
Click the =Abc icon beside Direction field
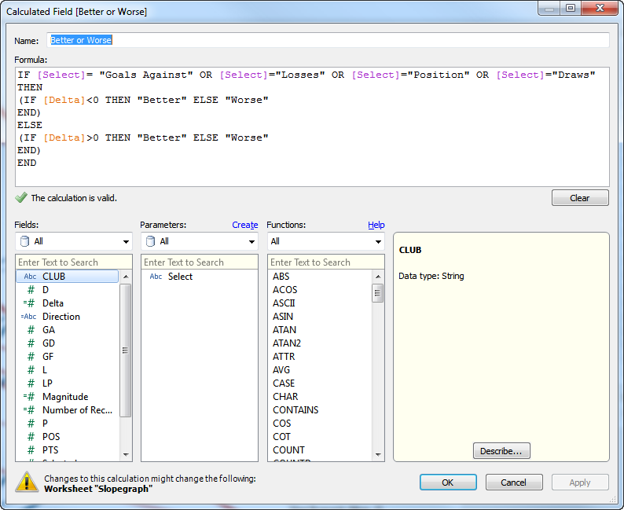point(30,317)
